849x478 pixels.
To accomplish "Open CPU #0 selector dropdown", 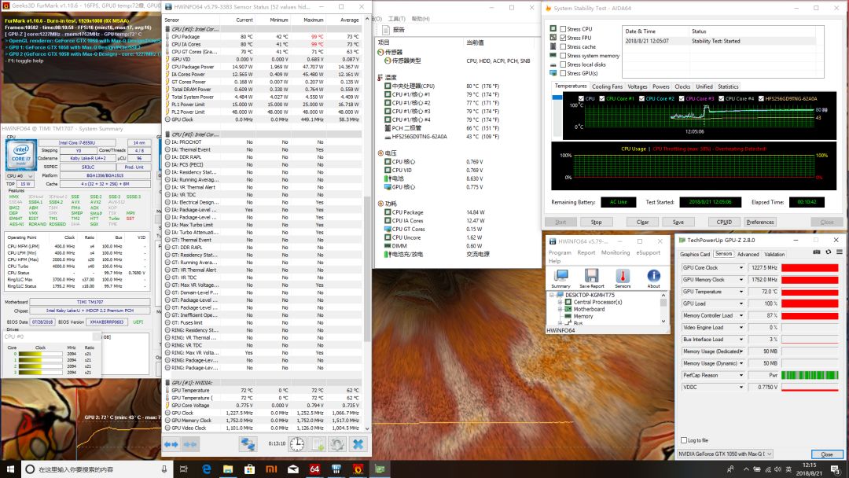I will (20, 176).
